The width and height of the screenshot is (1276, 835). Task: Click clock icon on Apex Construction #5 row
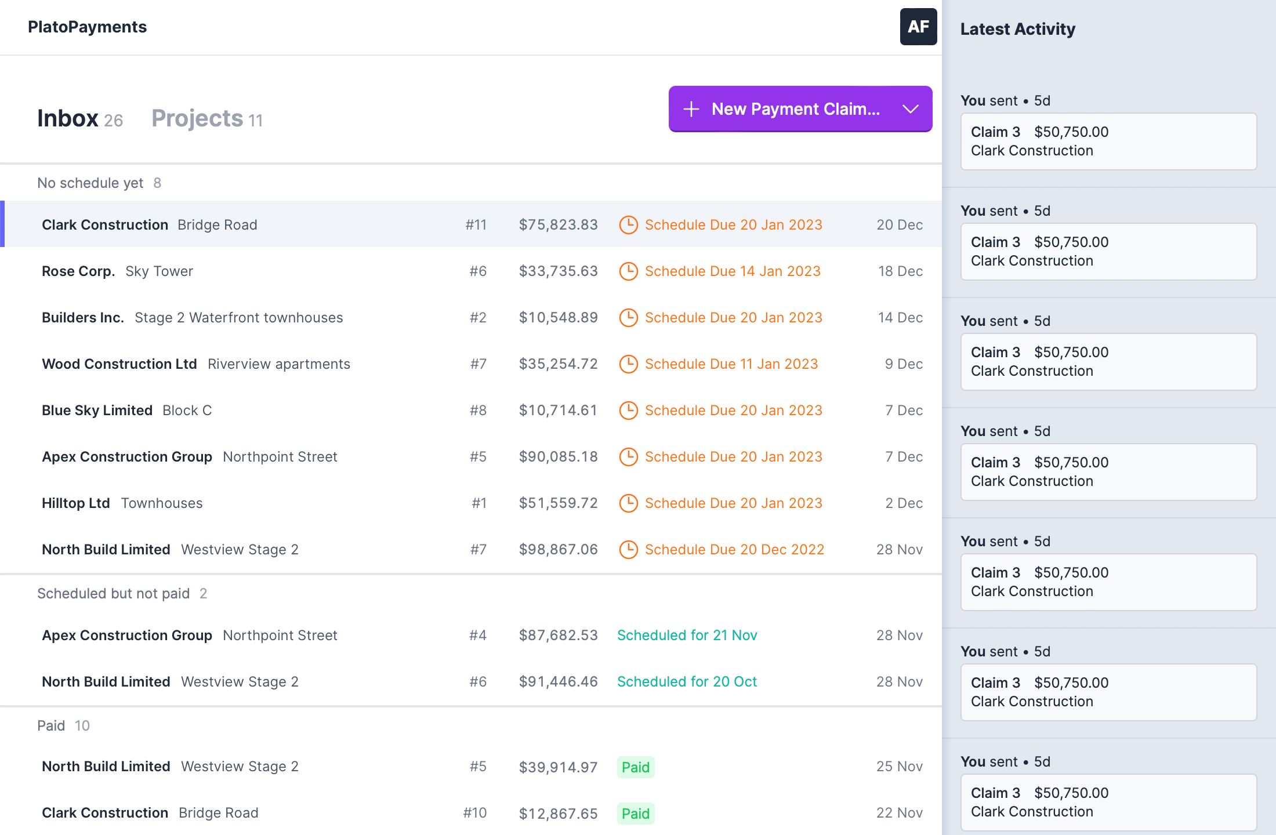[628, 457]
